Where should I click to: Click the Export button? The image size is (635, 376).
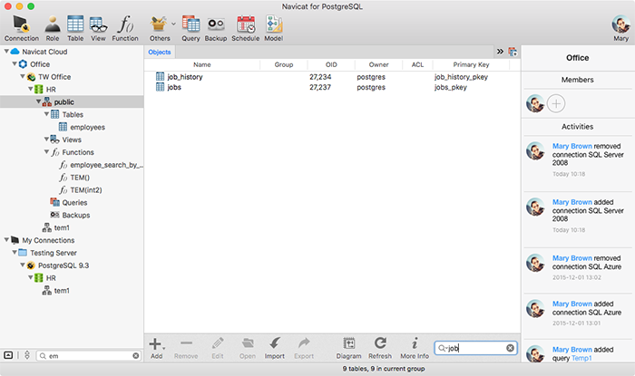pos(304,348)
